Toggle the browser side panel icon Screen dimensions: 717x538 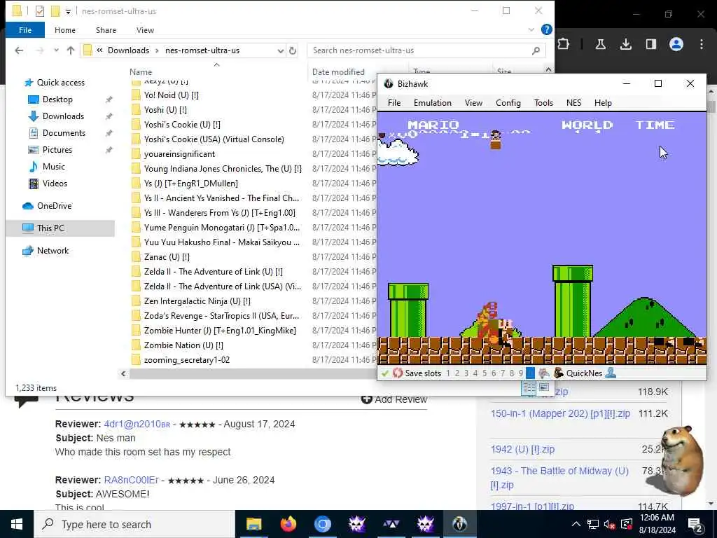650,44
